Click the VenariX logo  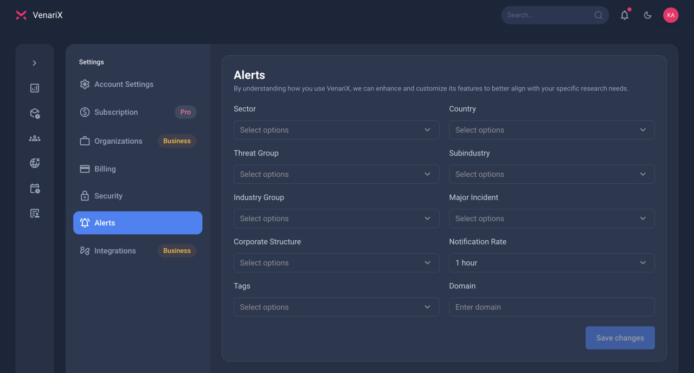pyautogui.click(x=39, y=15)
